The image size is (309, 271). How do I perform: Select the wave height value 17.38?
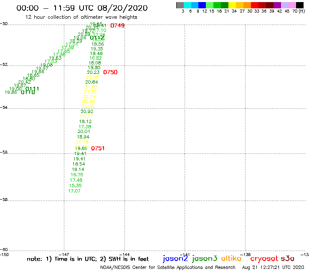coord(85,127)
